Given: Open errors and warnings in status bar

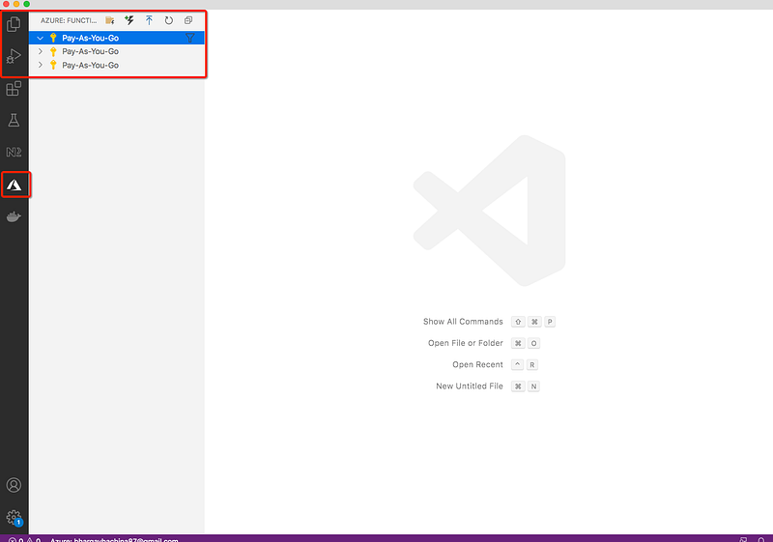Looking at the screenshot, I should point(25,539).
